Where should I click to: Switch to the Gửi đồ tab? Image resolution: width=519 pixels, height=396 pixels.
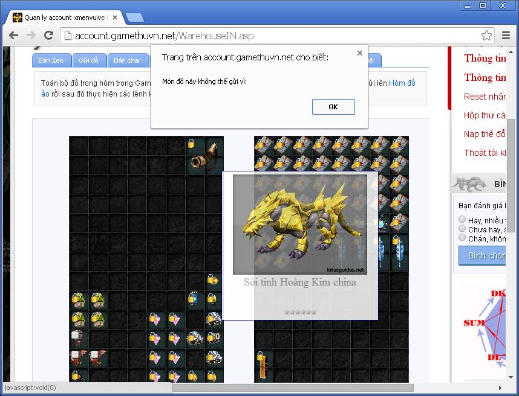(x=89, y=60)
